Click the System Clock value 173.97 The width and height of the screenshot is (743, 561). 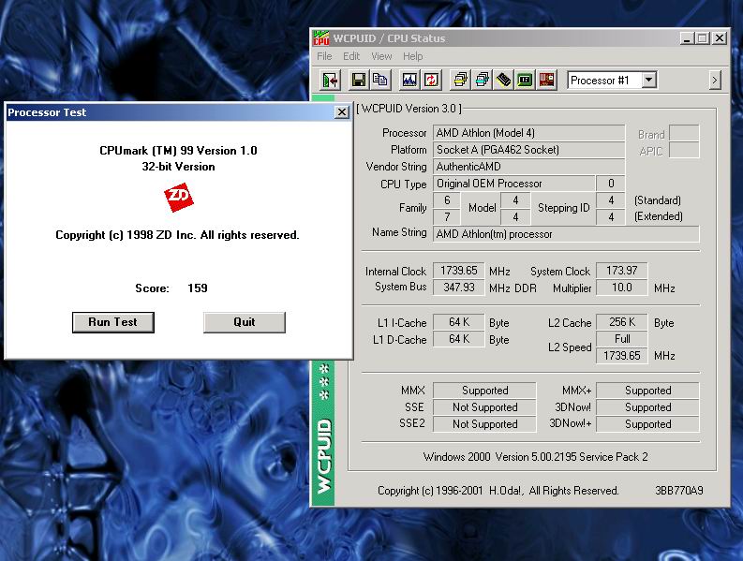click(622, 271)
